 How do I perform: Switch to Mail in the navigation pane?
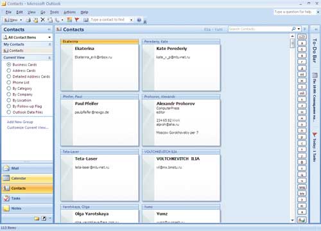(27, 168)
